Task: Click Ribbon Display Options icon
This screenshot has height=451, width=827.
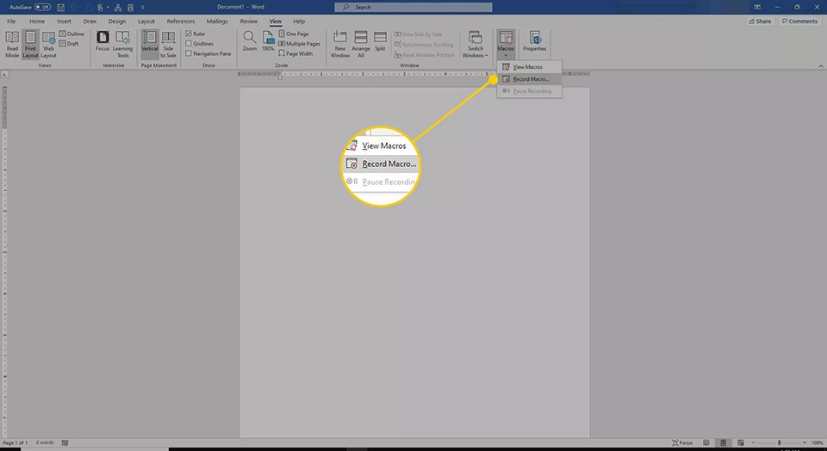Action: (757, 7)
